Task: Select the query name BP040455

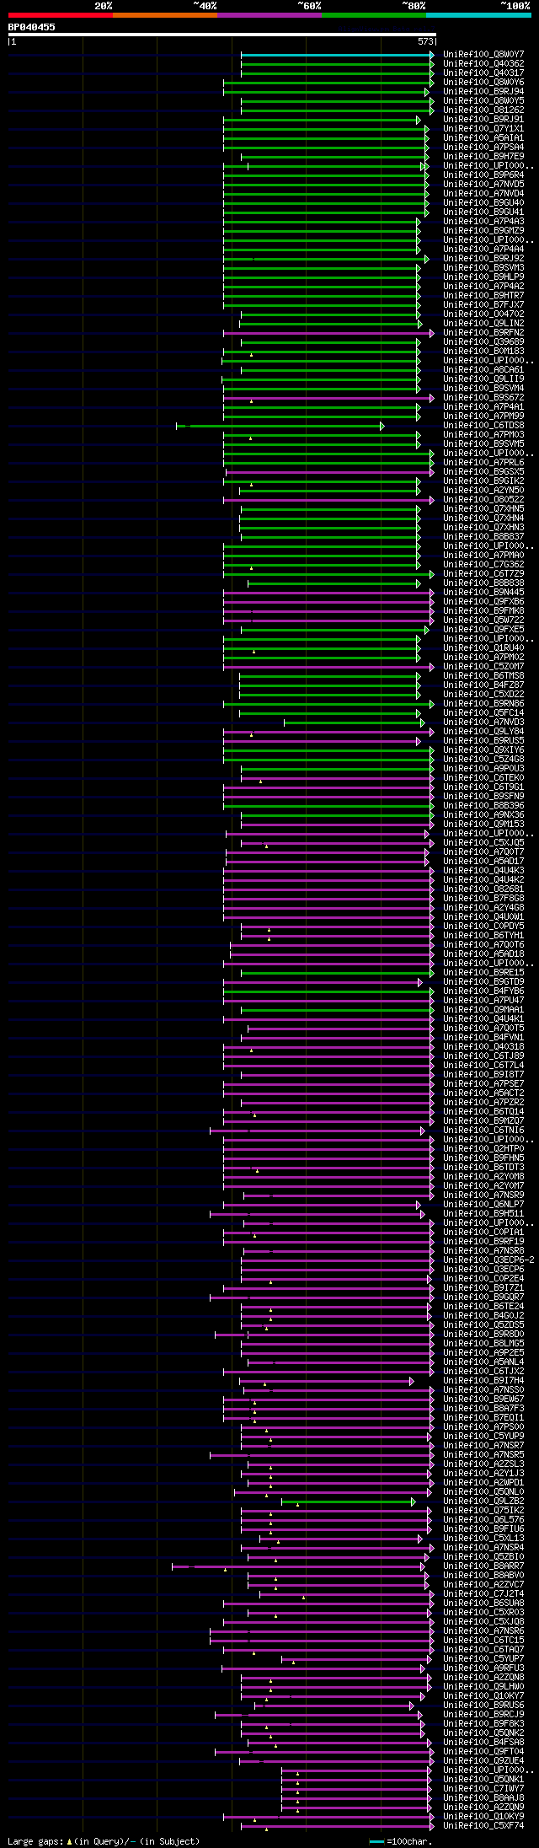Action: [x=32, y=27]
